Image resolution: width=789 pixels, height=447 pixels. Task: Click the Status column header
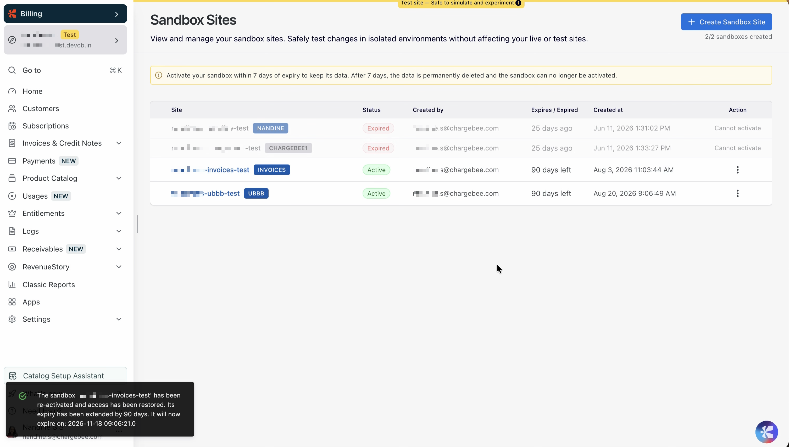[371, 110]
